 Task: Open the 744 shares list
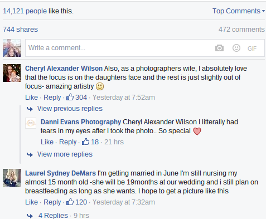click(x=20, y=30)
